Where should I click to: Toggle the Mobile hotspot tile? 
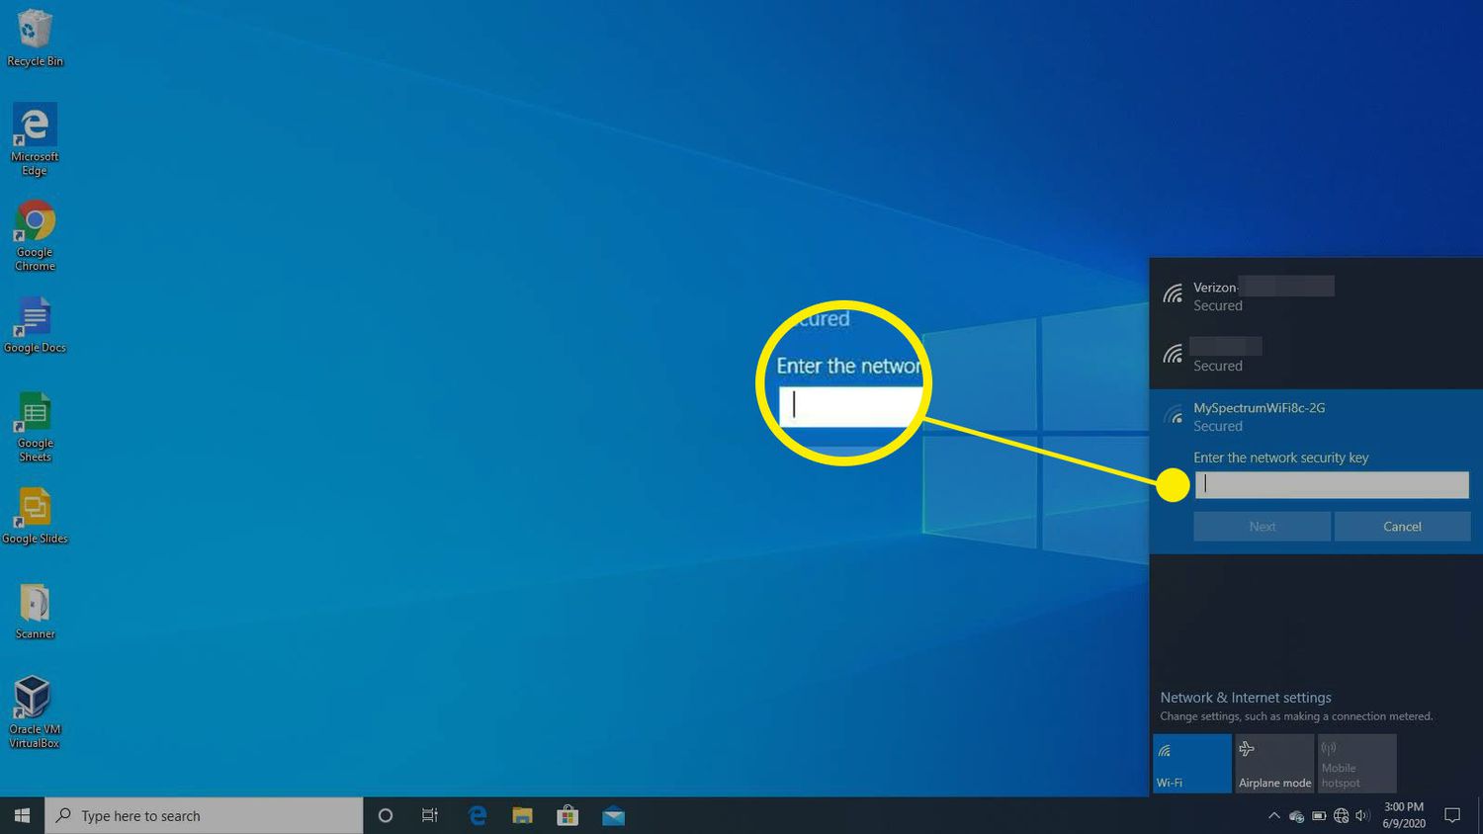pyautogui.click(x=1356, y=763)
